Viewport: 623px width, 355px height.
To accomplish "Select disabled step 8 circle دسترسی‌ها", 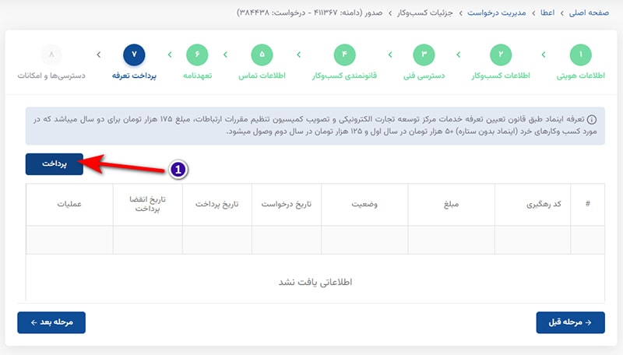I will pos(51,54).
